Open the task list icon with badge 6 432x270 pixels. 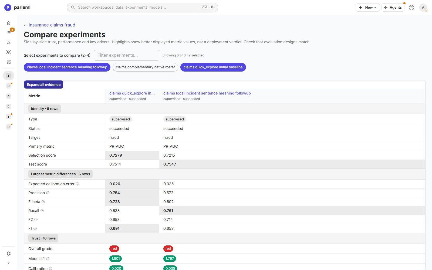point(9,33)
